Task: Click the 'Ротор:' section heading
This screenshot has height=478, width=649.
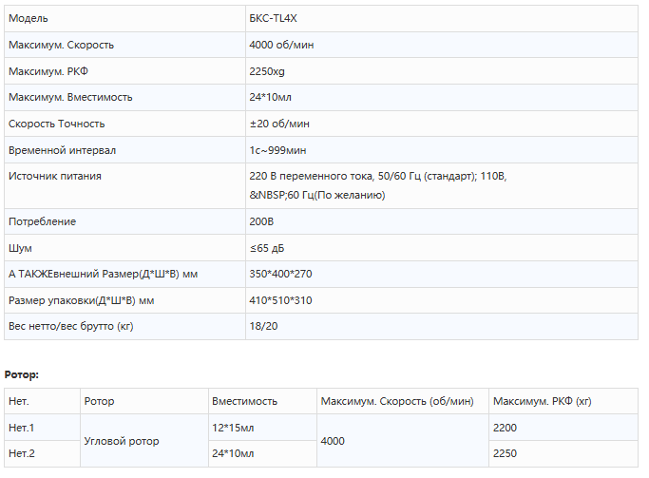Action: click(22, 374)
